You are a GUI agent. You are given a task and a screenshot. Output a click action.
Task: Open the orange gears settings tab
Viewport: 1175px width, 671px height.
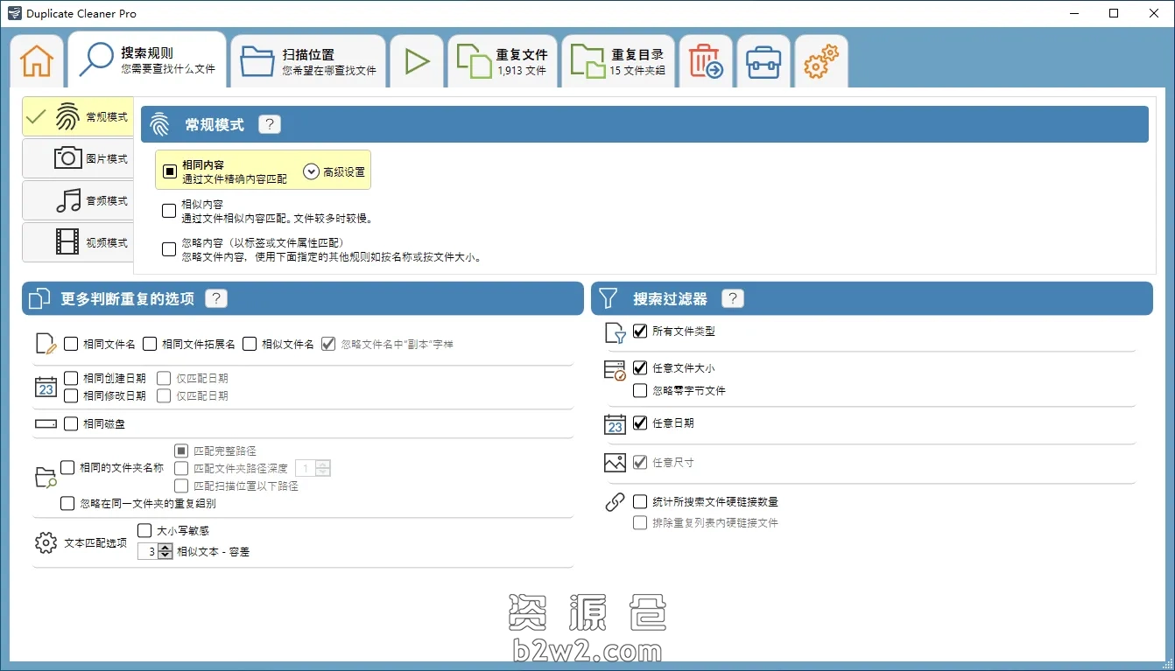(x=821, y=62)
